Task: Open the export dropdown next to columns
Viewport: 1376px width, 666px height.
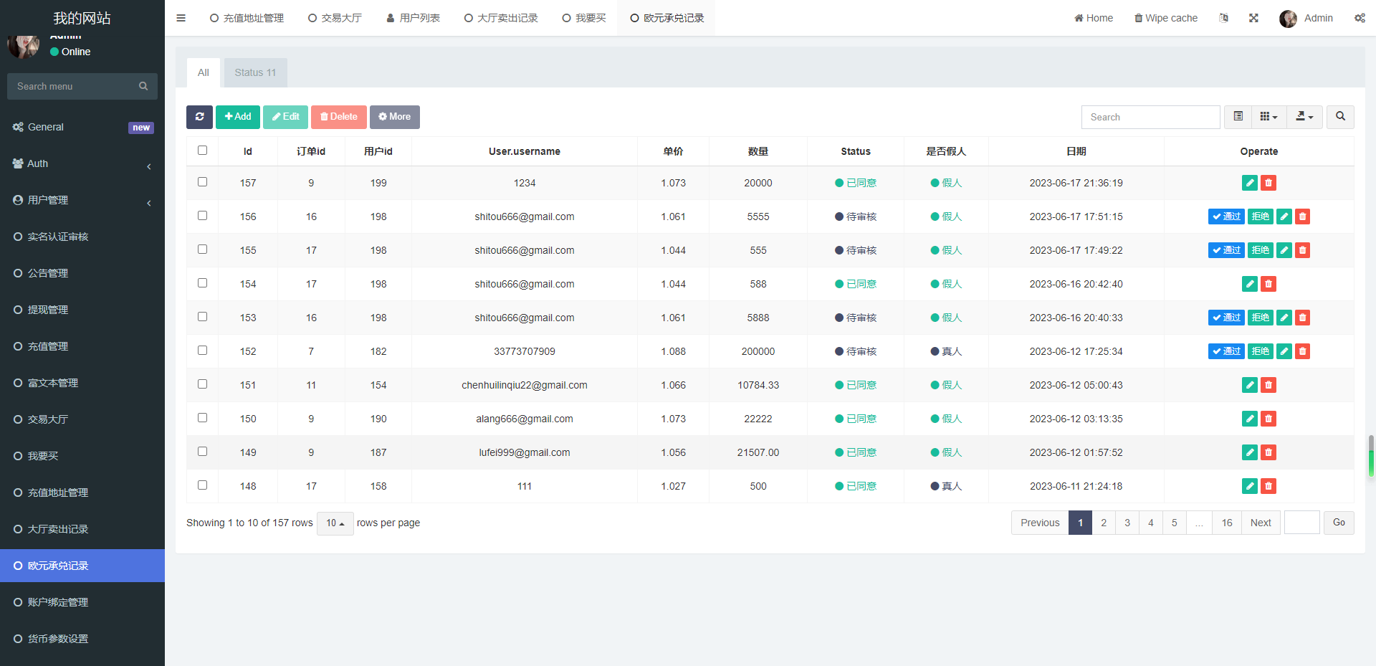Action: click(x=1304, y=117)
